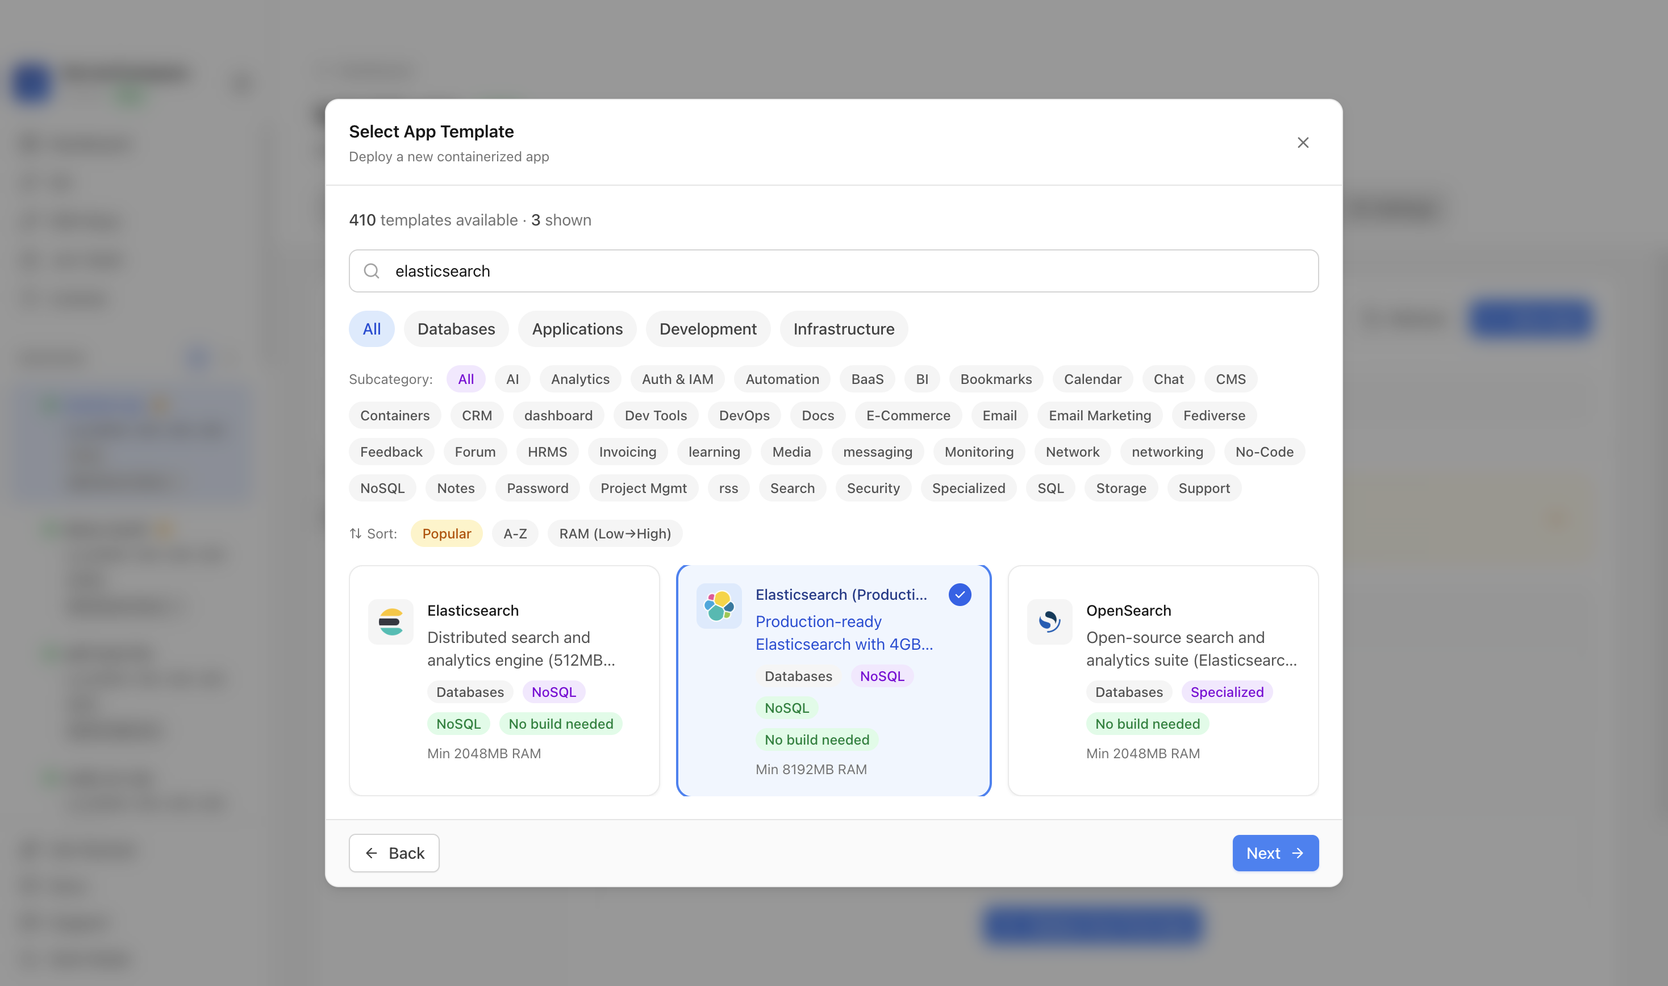
Task: Sort by RAM (Low→High)
Action: (x=615, y=533)
